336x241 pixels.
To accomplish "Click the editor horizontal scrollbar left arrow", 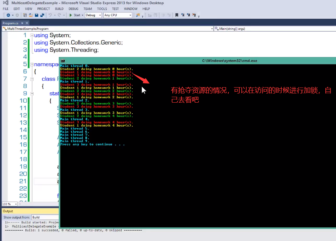I will coord(20,204).
